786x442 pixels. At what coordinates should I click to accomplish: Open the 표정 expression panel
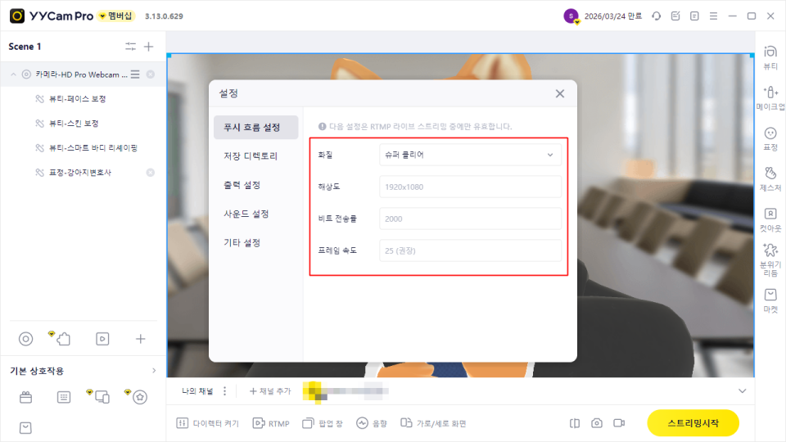tap(770, 139)
